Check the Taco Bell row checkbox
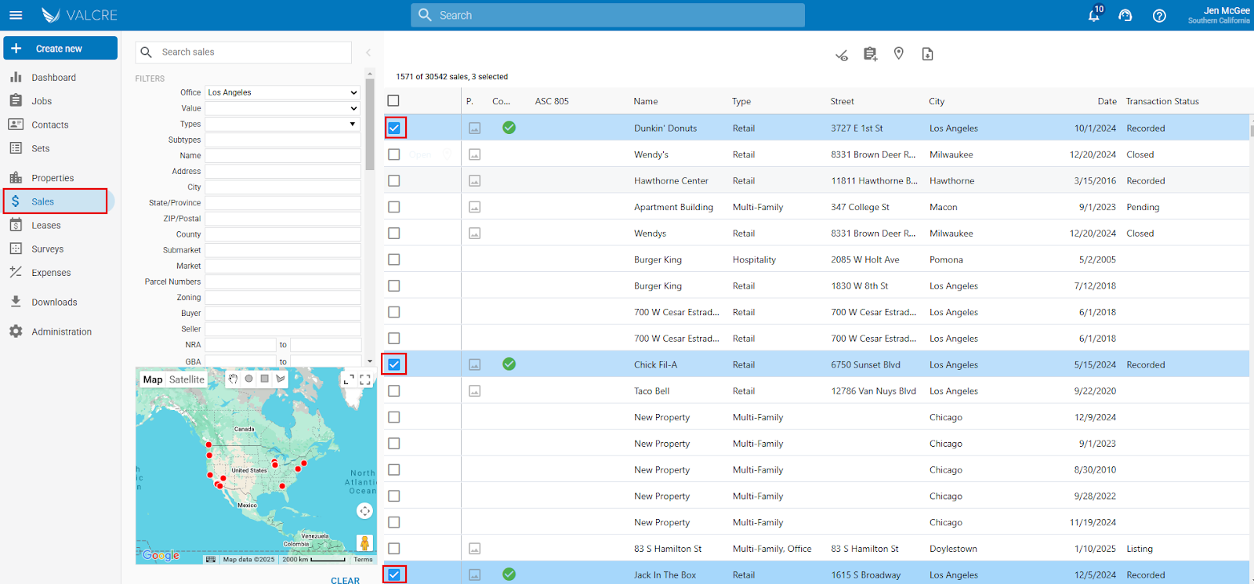1254x584 pixels. coord(393,390)
